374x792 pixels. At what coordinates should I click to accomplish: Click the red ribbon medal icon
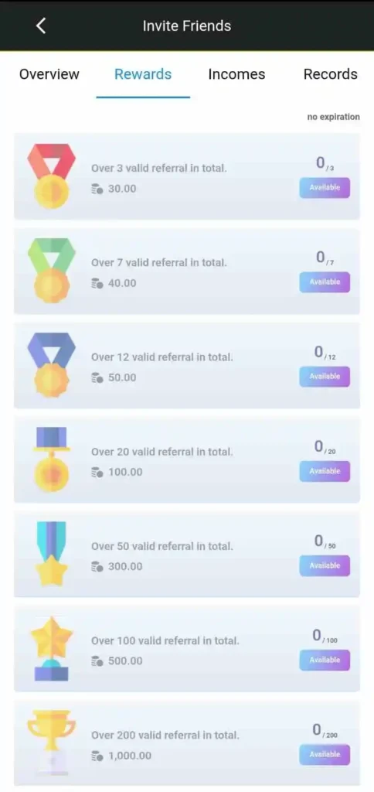[x=51, y=174]
